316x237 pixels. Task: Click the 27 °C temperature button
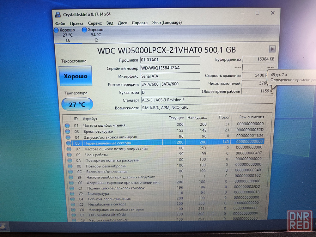point(77,104)
